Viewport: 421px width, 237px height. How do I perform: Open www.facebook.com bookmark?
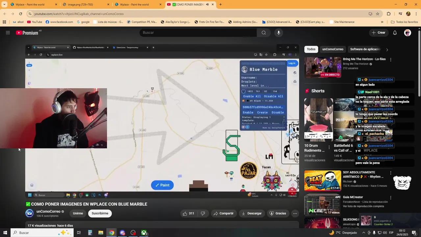click(59, 22)
